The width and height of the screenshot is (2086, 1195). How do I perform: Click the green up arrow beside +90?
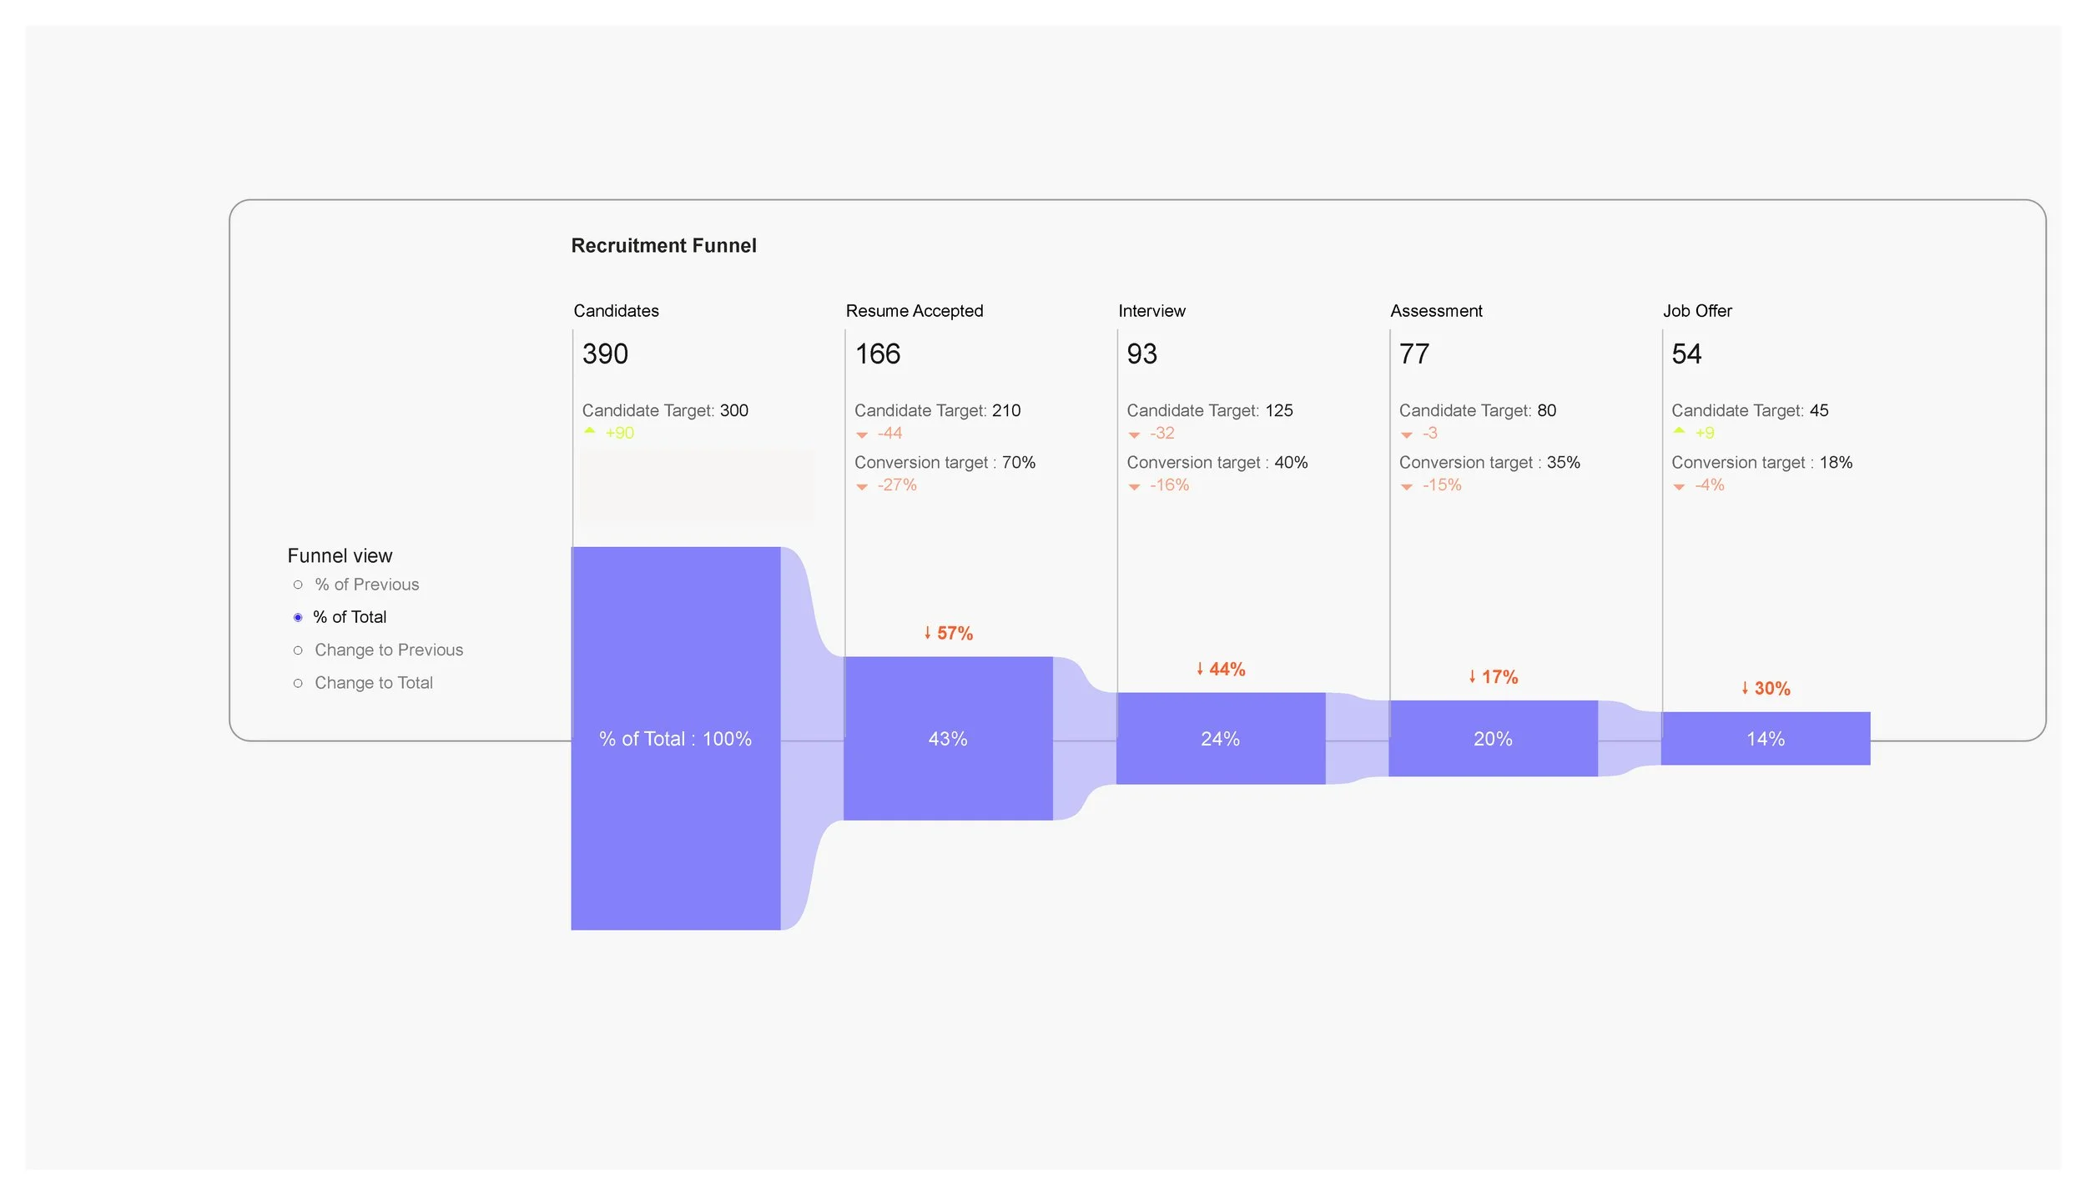[590, 431]
